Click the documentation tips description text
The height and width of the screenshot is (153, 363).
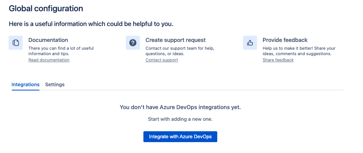coord(61,51)
